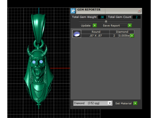Click the right blue gem eye on pendant
Image resolution: width=158 pixels, height=118 pixels.
coord(41,62)
